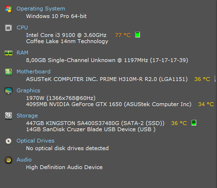Screen dimensions: 217x188
Task: Open the Optical Drives section heading
Action: [x=35, y=141]
